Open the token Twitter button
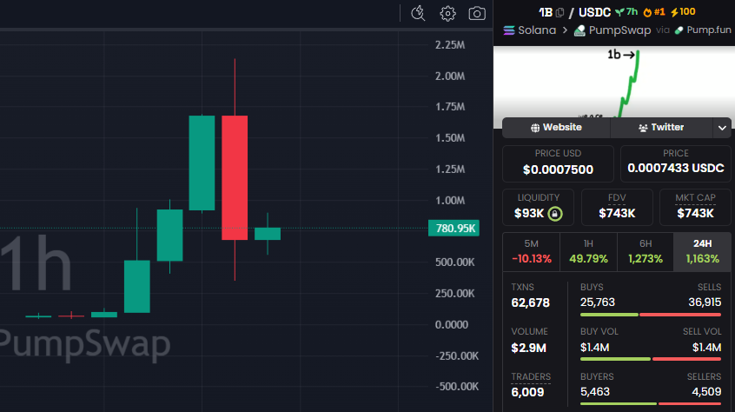Viewport: 735px width, 412px height. (x=661, y=128)
